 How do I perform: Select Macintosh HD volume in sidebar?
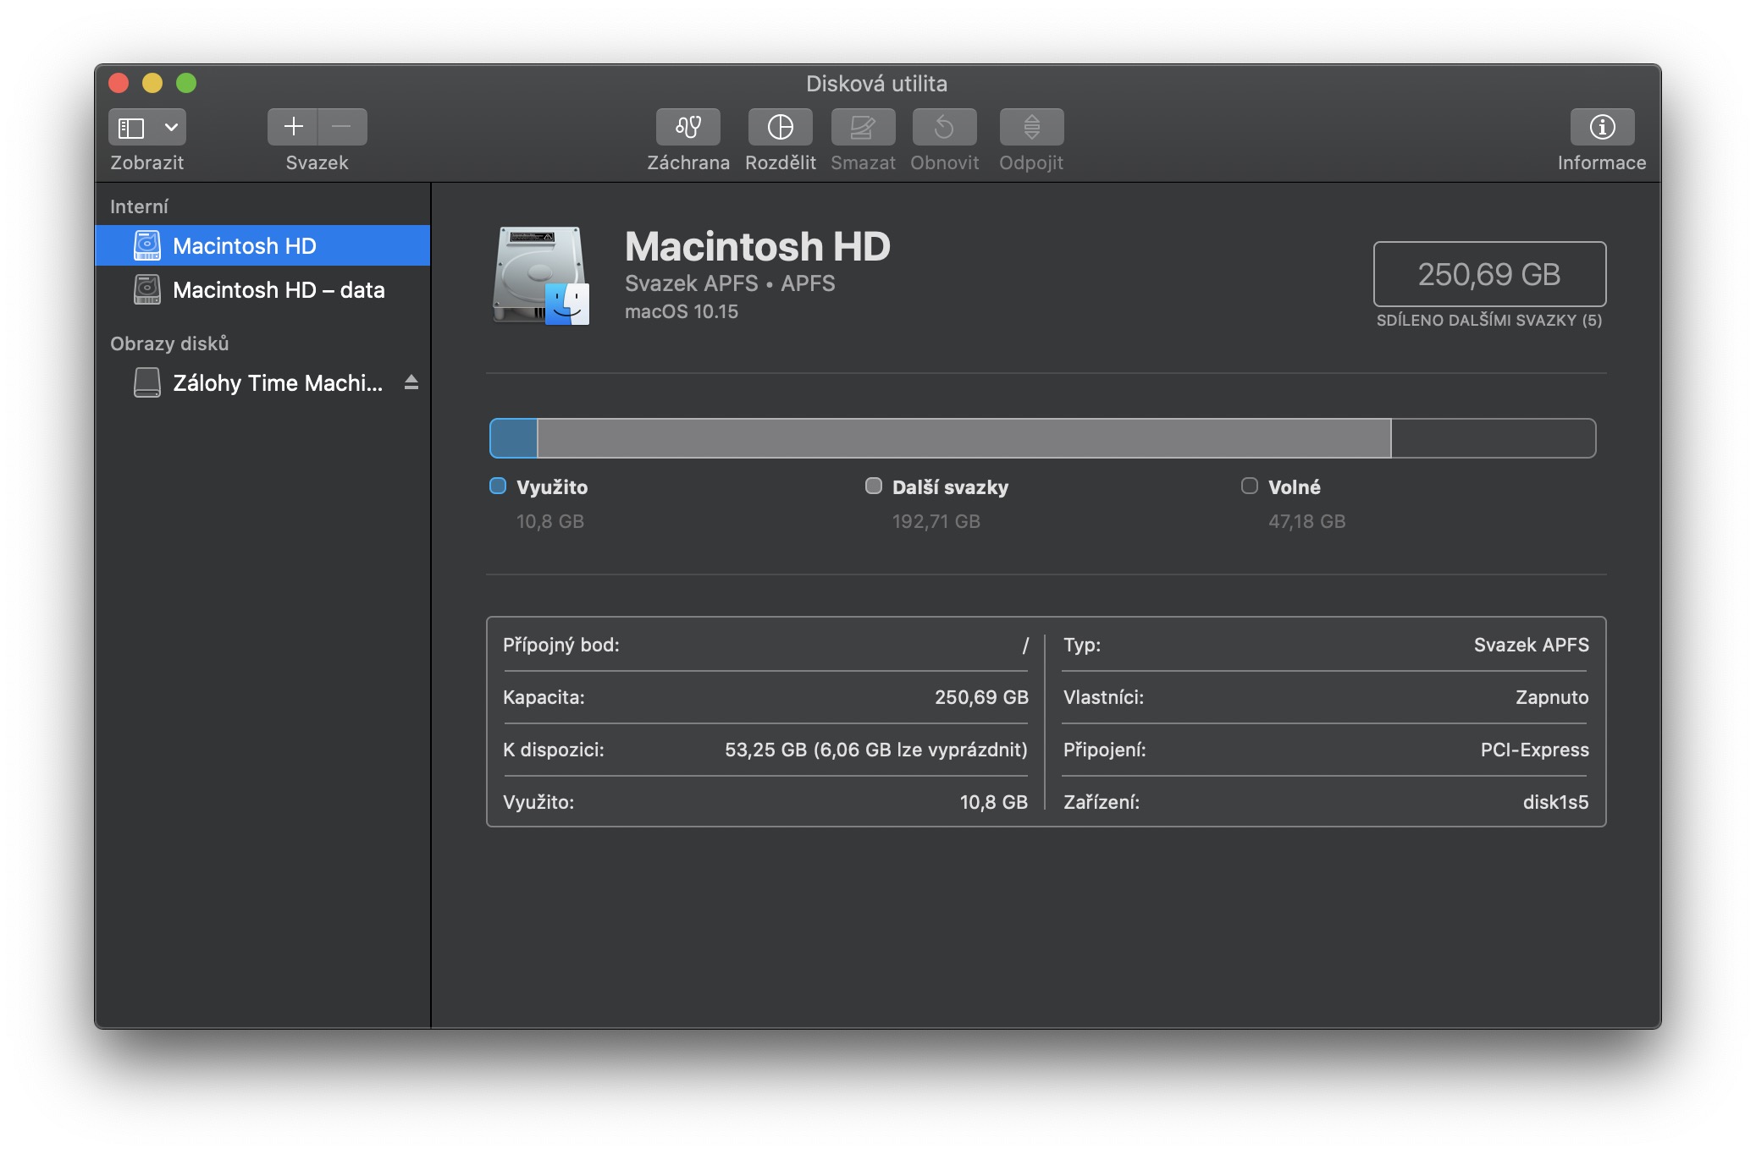click(x=244, y=246)
